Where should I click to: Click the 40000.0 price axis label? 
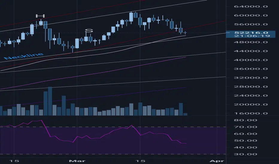click(x=251, y=60)
